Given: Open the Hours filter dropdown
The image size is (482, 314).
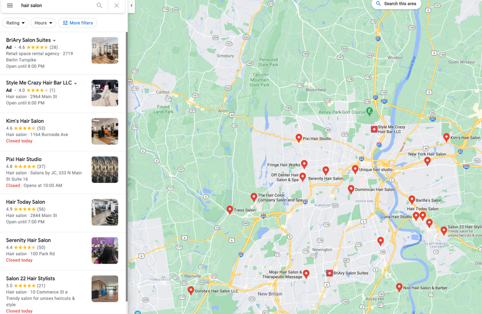Looking at the screenshot, I should click(x=44, y=23).
